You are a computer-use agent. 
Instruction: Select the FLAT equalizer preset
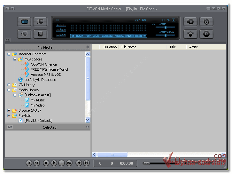pos(130,36)
